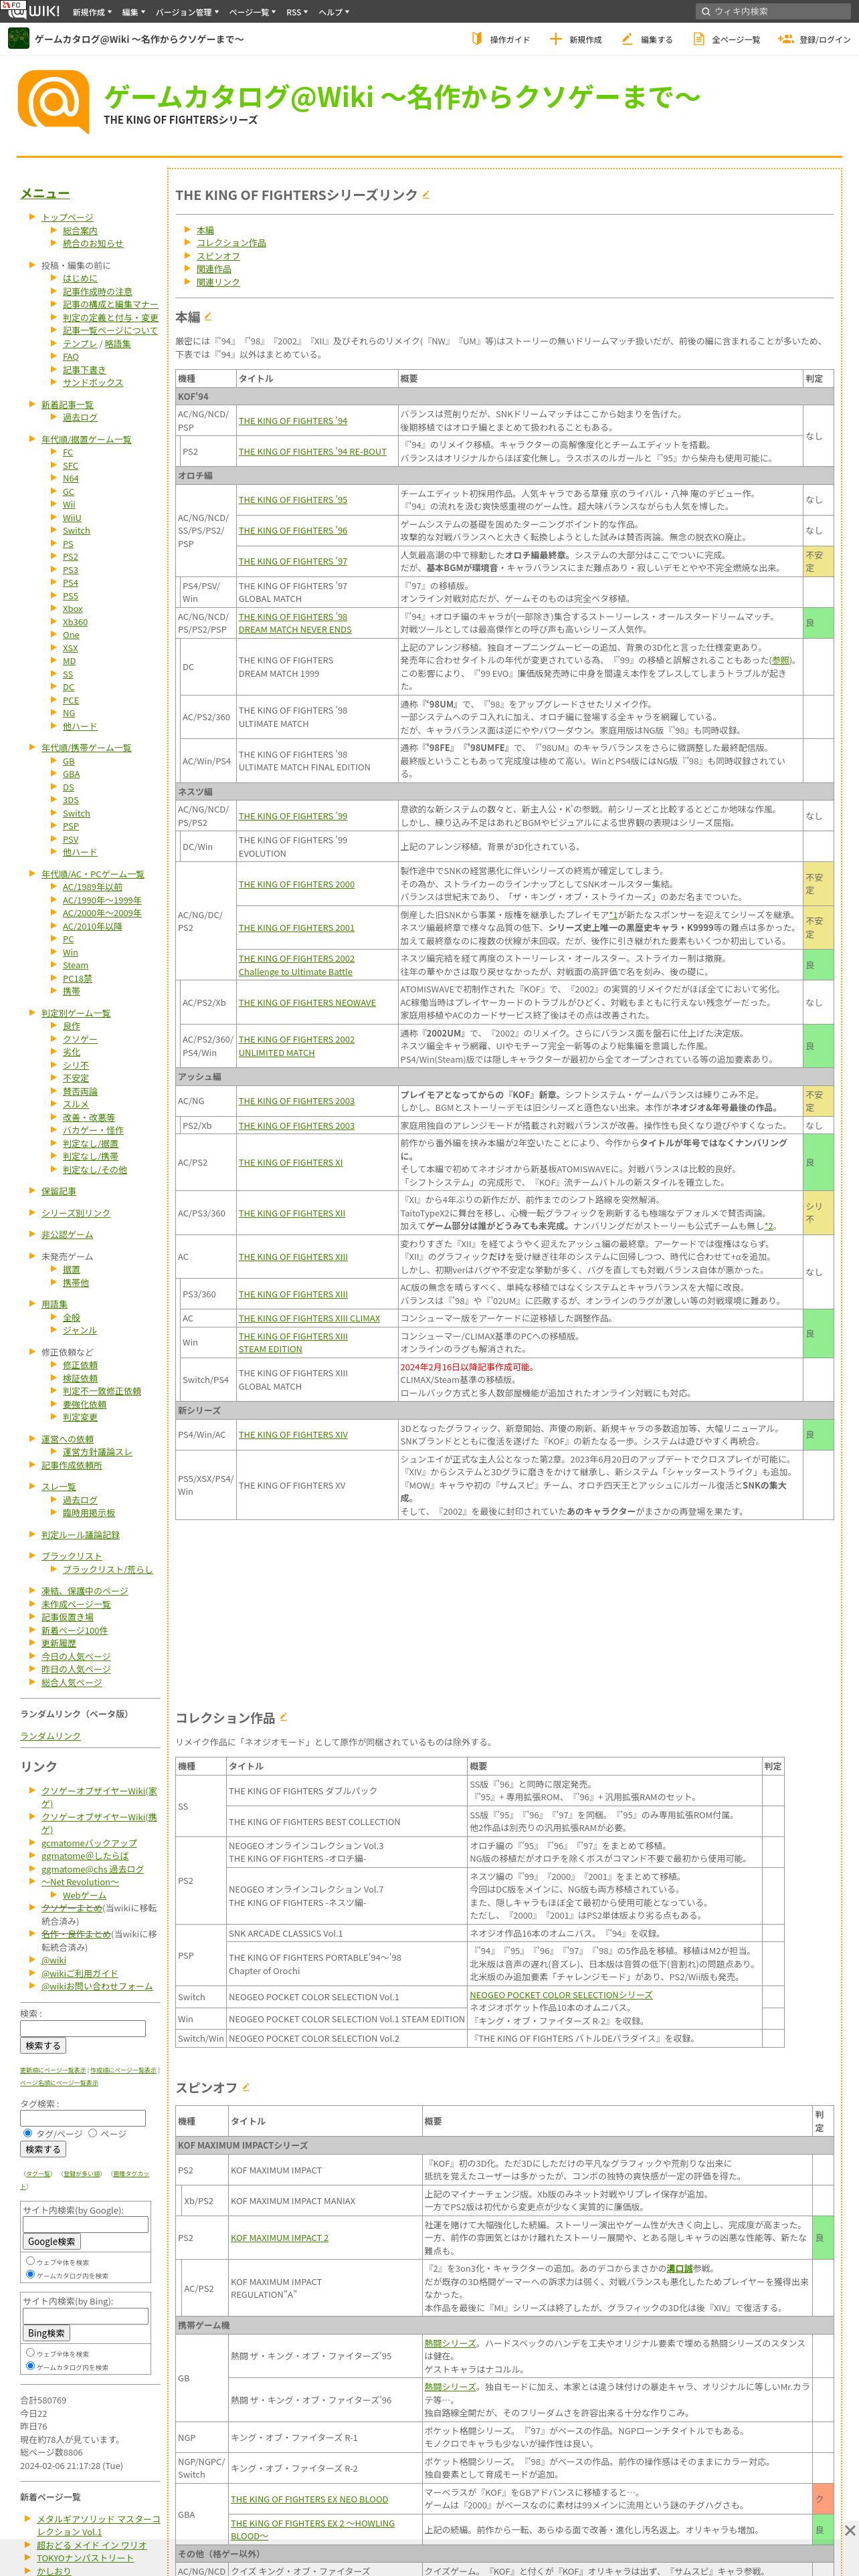Click edit pencil beside コレクション作品 heading
Image resolution: width=859 pixels, height=2576 pixels.
tap(283, 1717)
